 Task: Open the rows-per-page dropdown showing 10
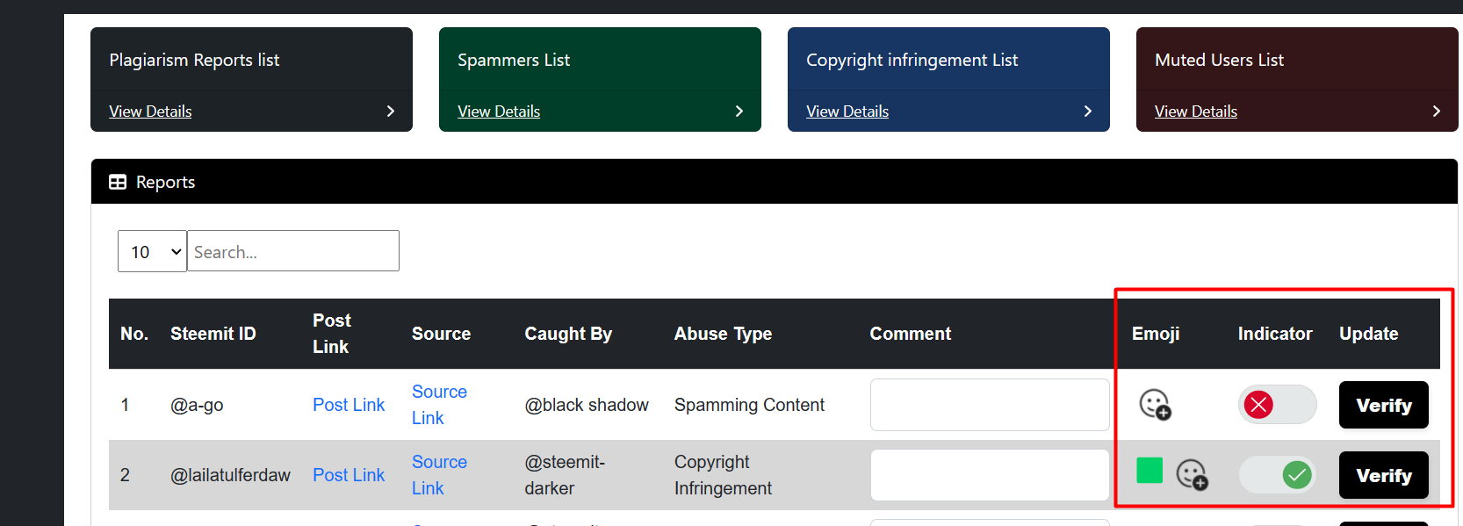click(x=152, y=252)
